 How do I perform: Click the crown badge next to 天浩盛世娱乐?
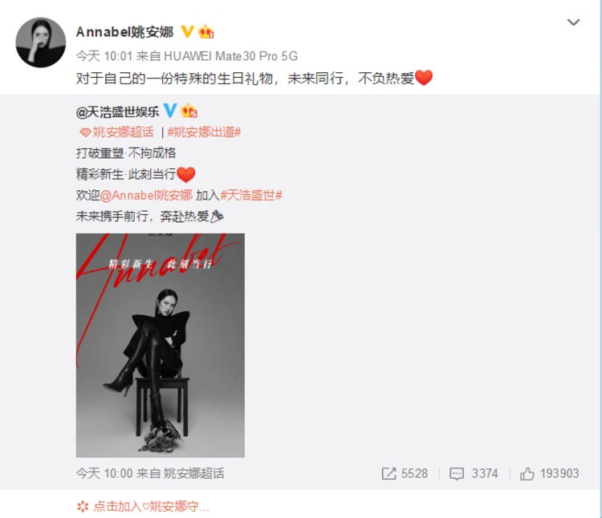click(x=189, y=111)
